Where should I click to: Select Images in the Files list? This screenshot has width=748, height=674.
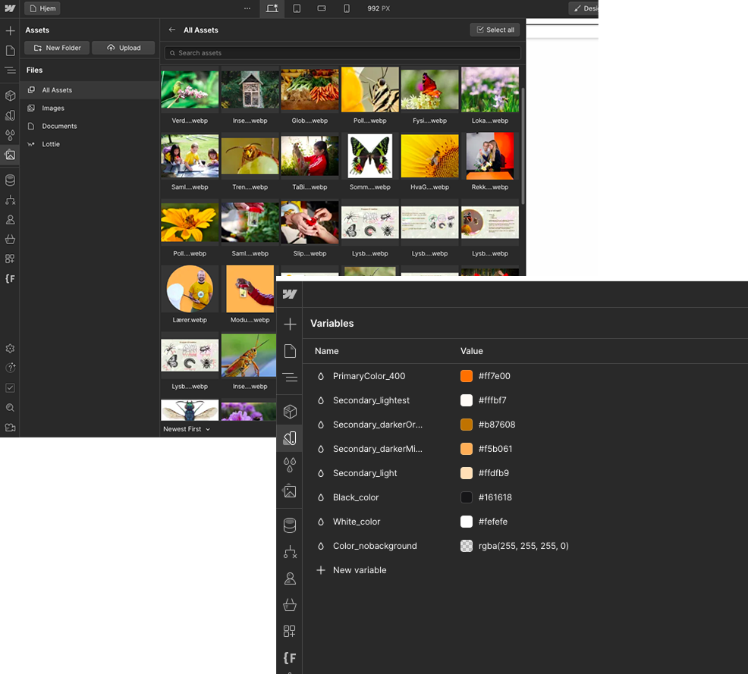[53, 108]
